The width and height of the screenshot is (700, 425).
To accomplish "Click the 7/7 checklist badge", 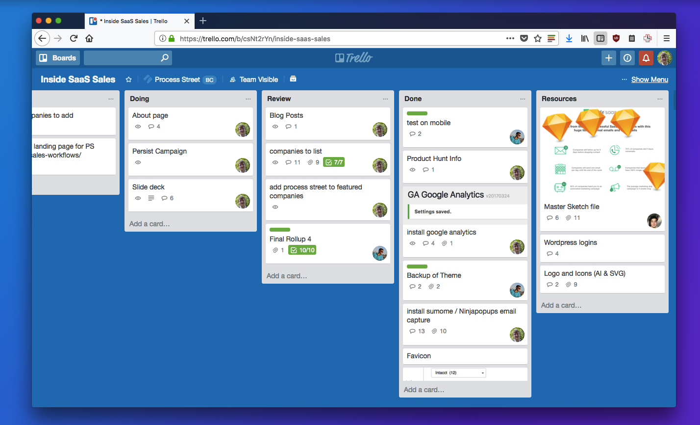I will [334, 162].
